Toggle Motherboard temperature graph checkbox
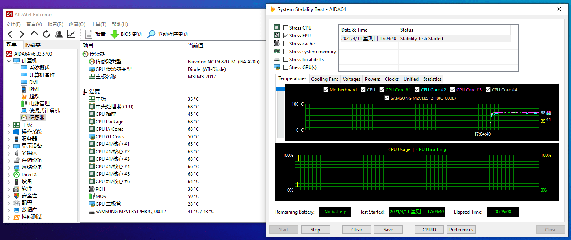This screenshot has width=571, height=240. [326, 90]
